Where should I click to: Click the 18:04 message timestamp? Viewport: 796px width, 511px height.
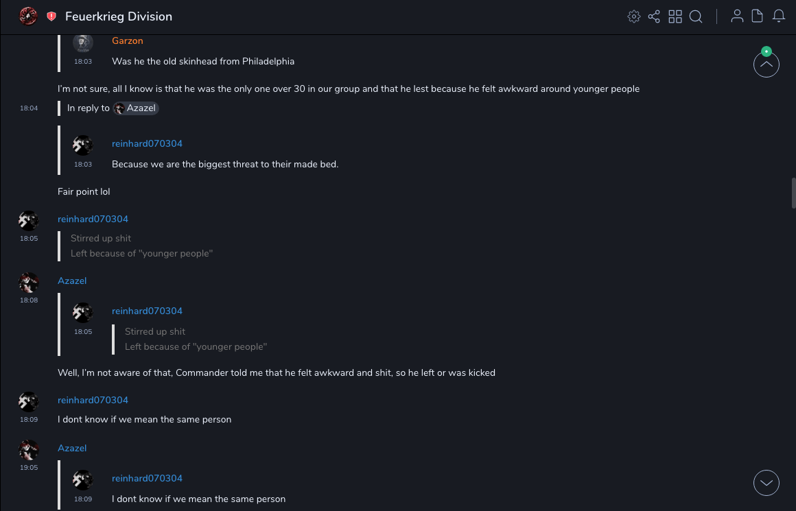pos(29,108)
